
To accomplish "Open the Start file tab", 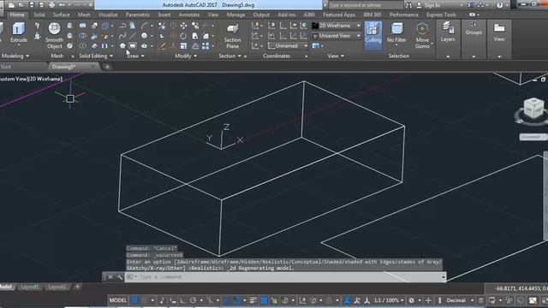I will point(6,67).
